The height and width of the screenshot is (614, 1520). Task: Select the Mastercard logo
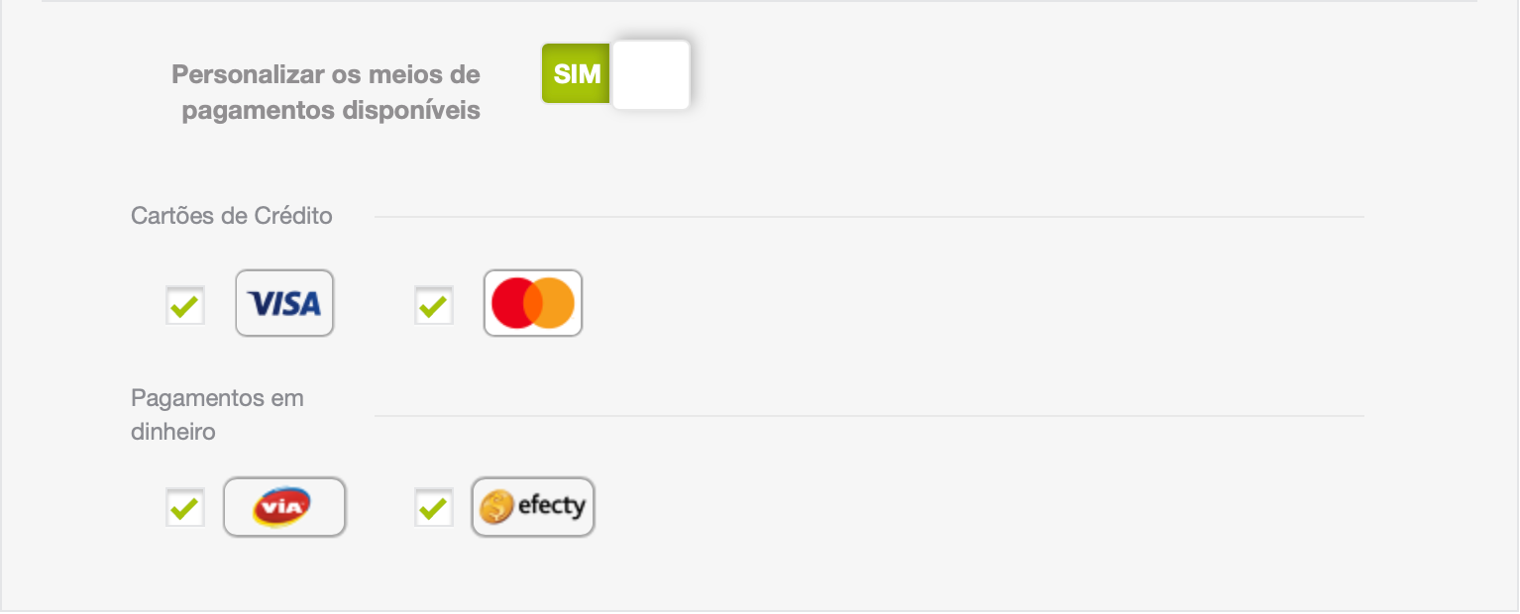[x=533, y=303]
